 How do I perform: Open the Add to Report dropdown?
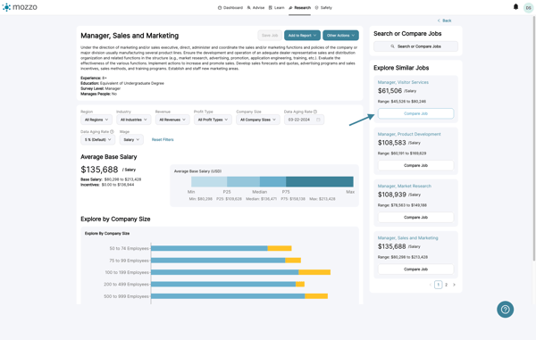(302, 36)
